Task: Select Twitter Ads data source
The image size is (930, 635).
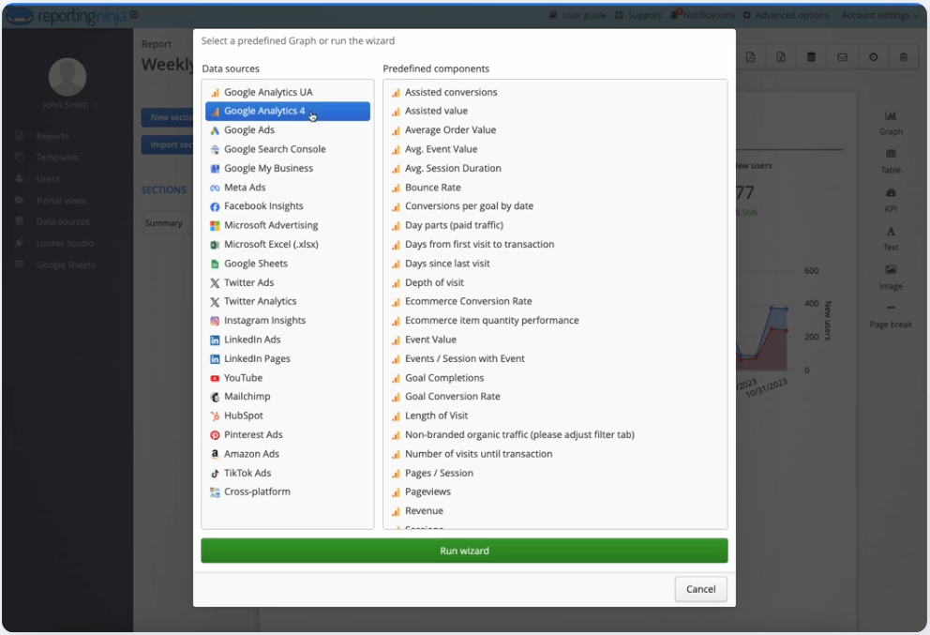Action: 288,282
